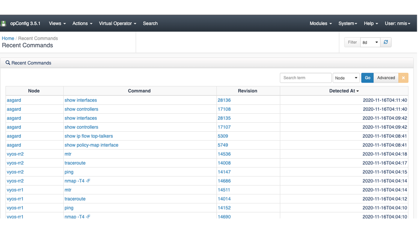420x236 pixels.
Task: Open traceroute command with revision 14014
Action: pyautogui.click(x=75, y=199)
